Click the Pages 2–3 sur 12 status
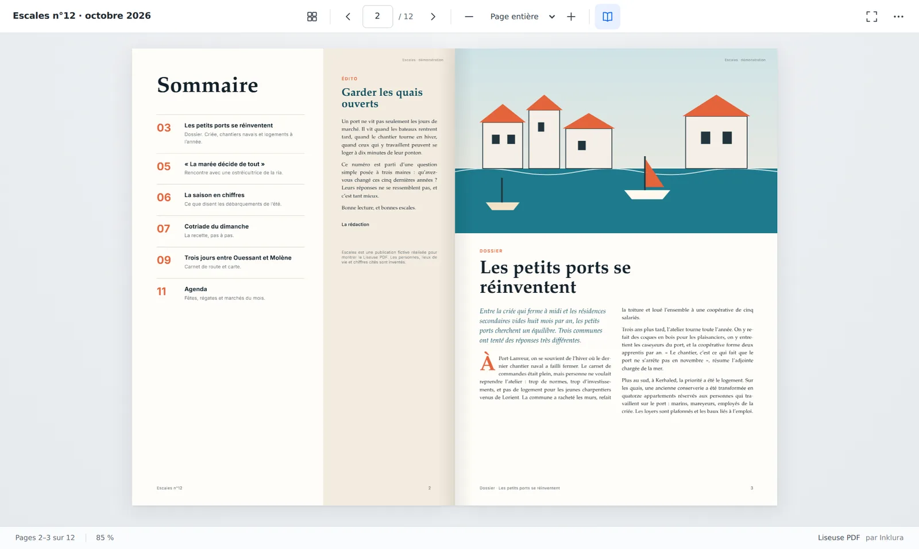This screenshot has width=919, height=549. [x=45, y=538]
